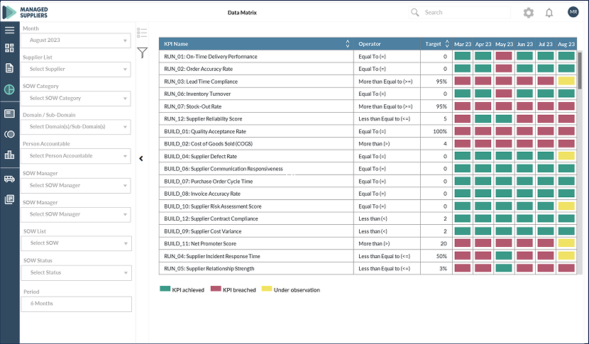Click the Period field showing 6 Months
This screenshot has width=589, height=344.
(x=76, y=304)
